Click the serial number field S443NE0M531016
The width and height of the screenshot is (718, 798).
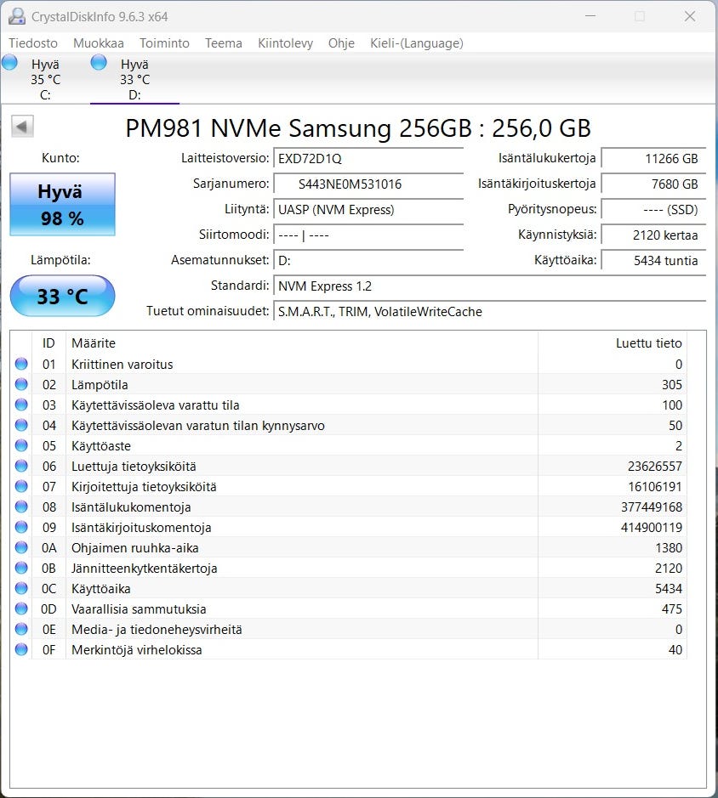(x=368, y=184)
